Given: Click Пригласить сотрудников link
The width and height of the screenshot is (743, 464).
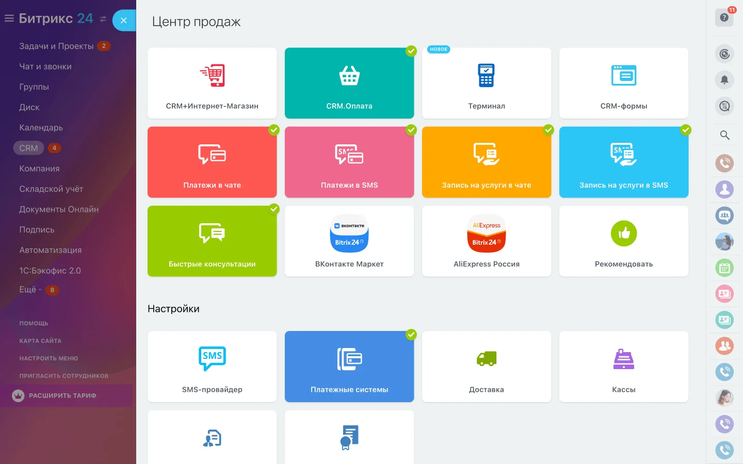Looking at the screenshot, I should [63, 376].
